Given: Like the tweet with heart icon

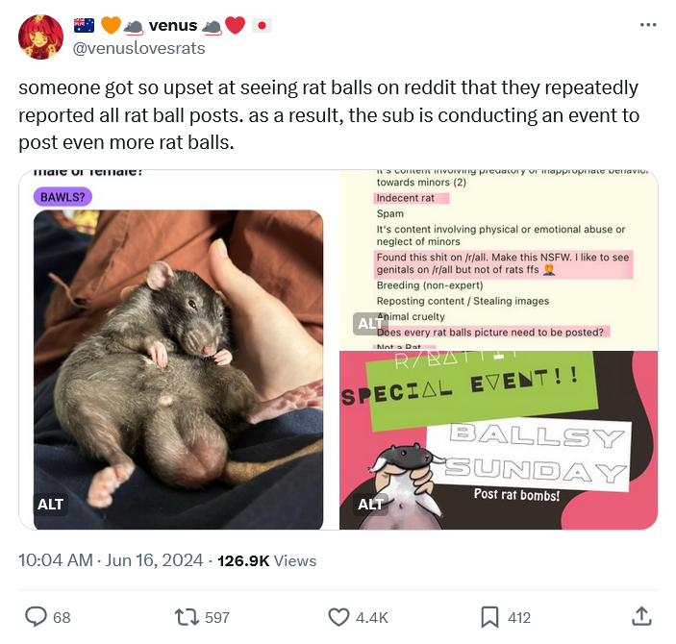Looking at the screenshot, I should 338,617.
